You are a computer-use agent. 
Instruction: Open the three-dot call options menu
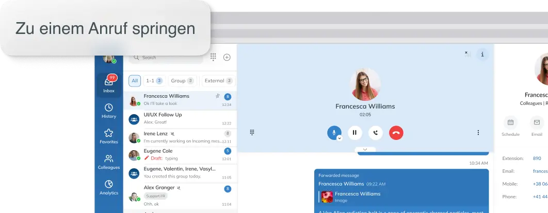478,133
